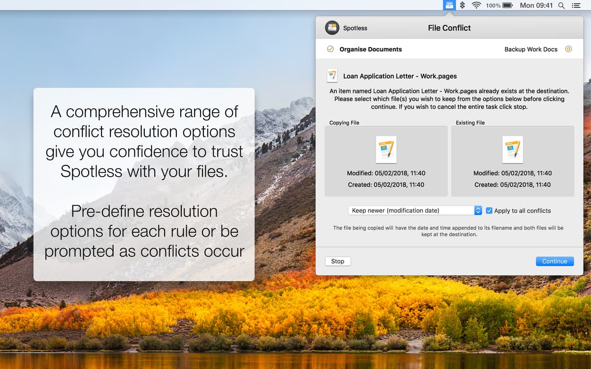Image resolution: width=591 pixels, height=369 pixels.
Task: Open Spotlight search from the menu bar
Action: click(x=560, y=5)
